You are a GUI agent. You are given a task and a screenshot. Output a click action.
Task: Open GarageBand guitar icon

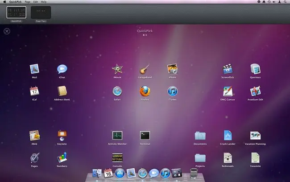[x=145, y=69]
